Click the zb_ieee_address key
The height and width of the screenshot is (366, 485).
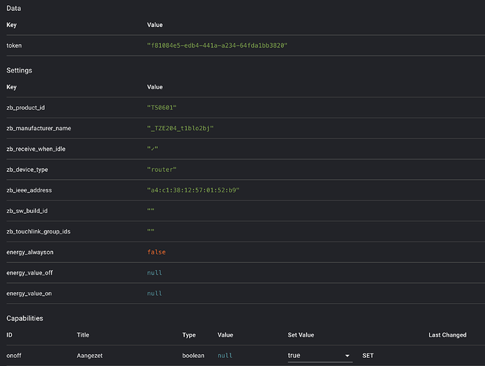click(29, 190)
